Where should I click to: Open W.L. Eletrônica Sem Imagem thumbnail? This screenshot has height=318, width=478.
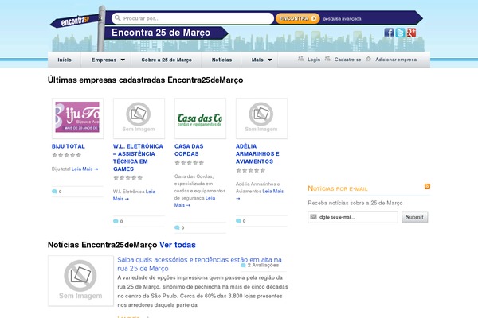point(139,118)
